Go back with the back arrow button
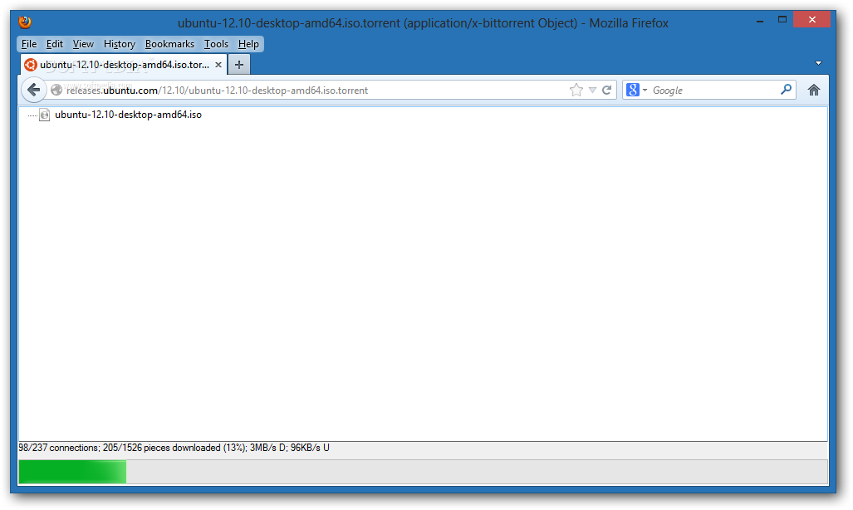The width and height of the screenshot is (853, 510). coord(34,90)
